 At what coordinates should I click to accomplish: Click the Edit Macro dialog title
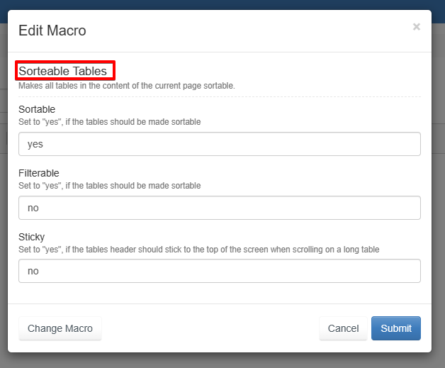click(x=52, y=30)
